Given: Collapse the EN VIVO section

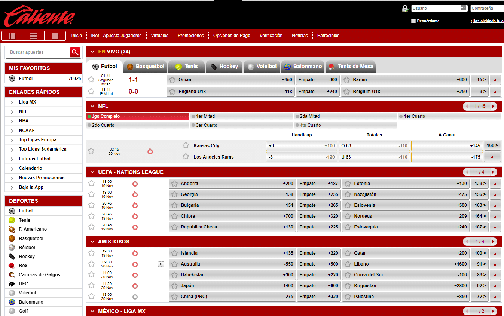Looking at the screenshot, I should pos(92,52).
